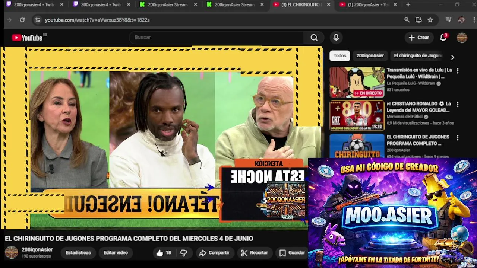477x268 pixels.
Task: Switch to first 200iqonAsier Stream Kick tab
Action: (x=168, y=5)
